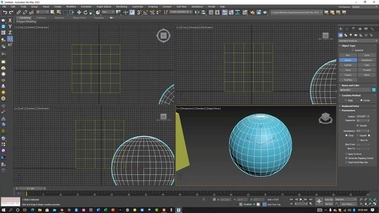The image size is (379, 213).
Task: Click the Render Setup teapot icon
Action: [252, 12]
